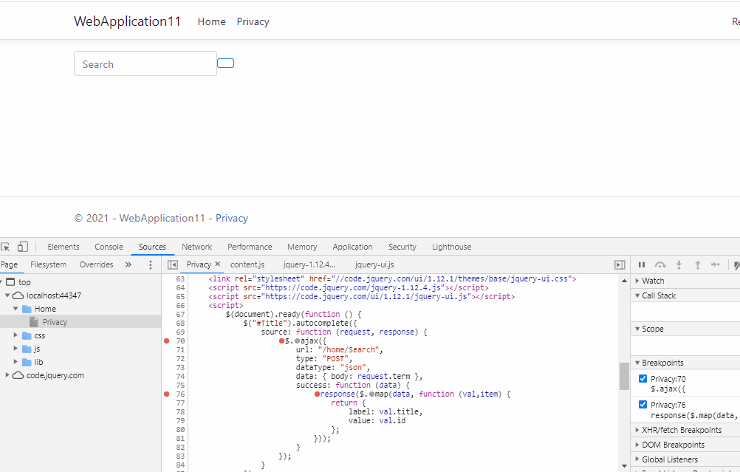Open the content.js source tab

click(x=247, y=264)
